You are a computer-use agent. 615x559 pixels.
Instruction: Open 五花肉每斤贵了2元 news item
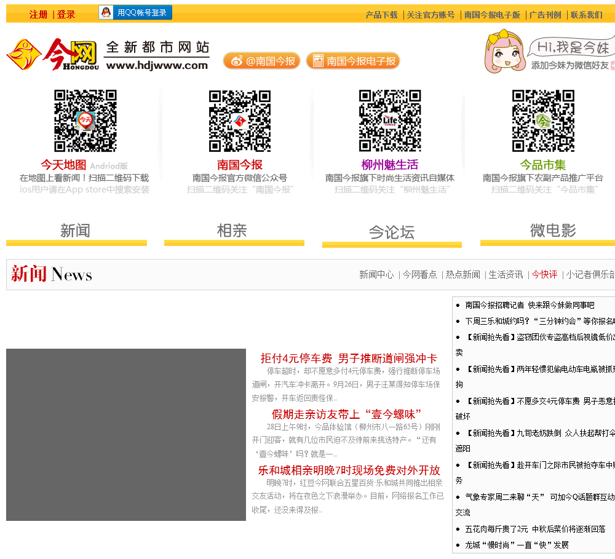535,529
